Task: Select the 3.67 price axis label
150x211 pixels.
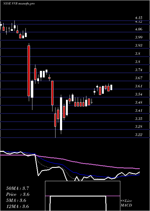Action: pos(139,78)
